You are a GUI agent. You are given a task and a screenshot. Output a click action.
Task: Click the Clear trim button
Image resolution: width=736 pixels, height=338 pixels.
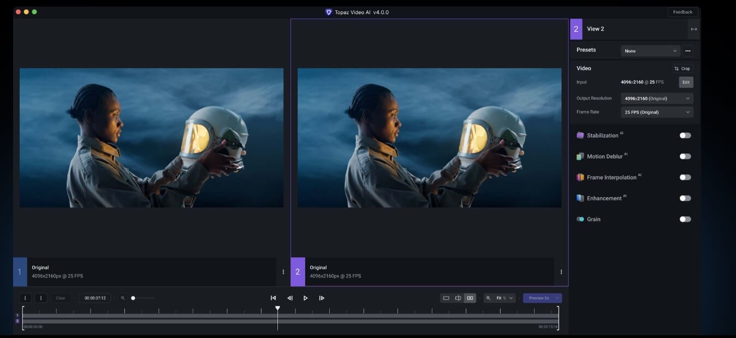(61, 298)
